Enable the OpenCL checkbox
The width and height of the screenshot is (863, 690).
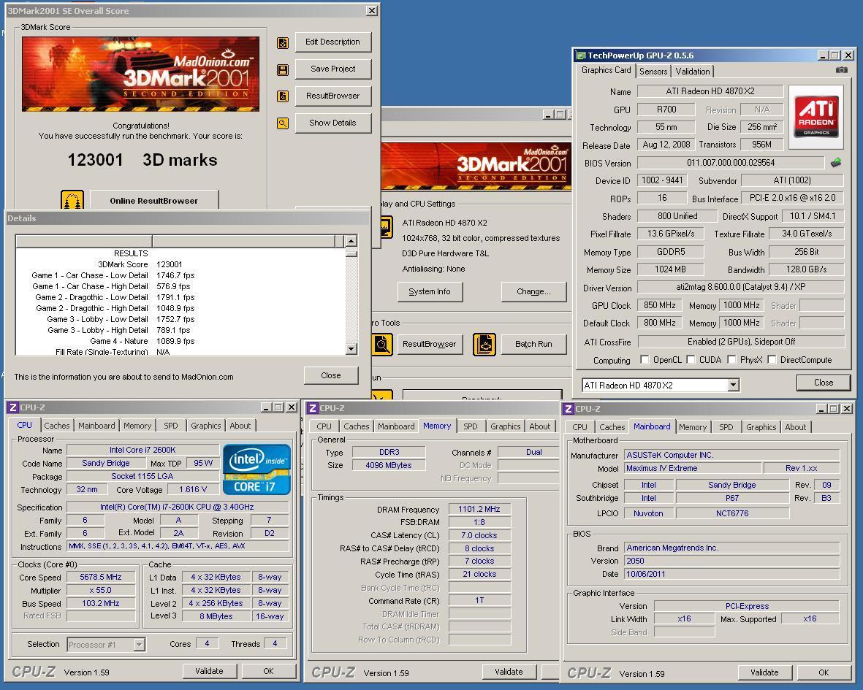645,359
